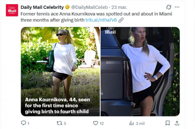Click the Grok slashed-circle icon
The image size is (195, 129).
click(x=169, y=7)
